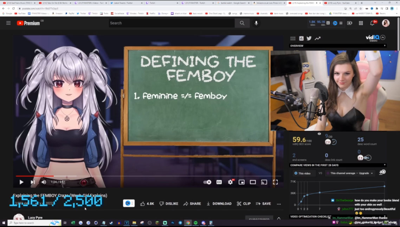
Task: Open the PayPal bookmark
Action: [70, 13]
